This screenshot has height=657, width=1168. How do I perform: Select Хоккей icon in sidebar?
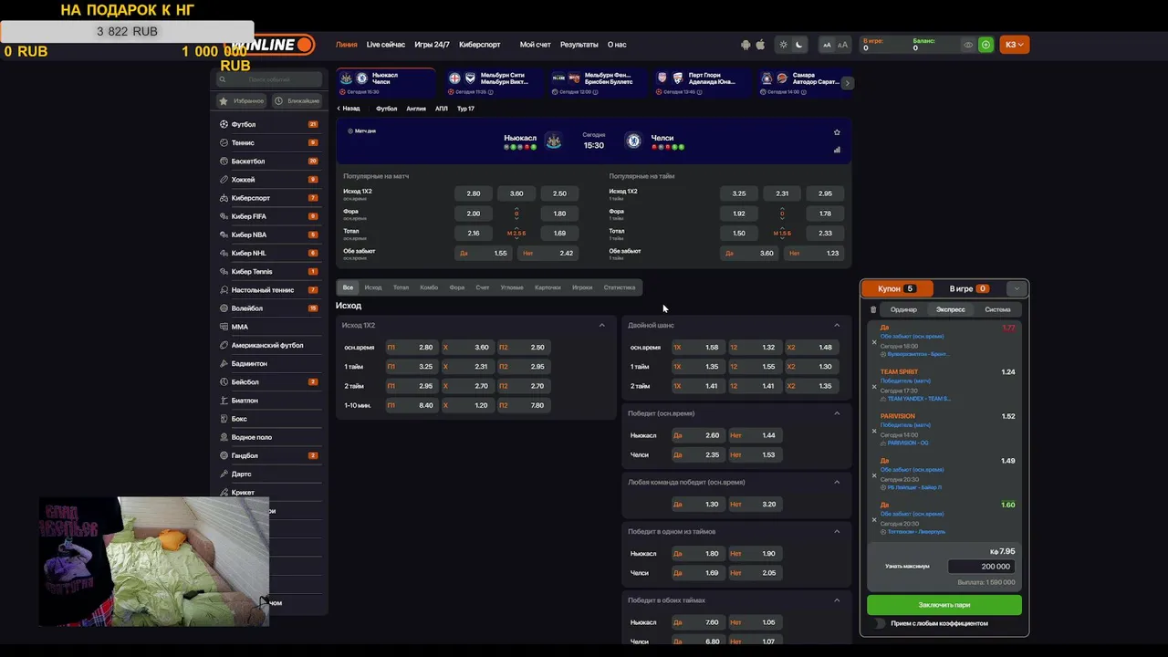(x=224, y=180)
